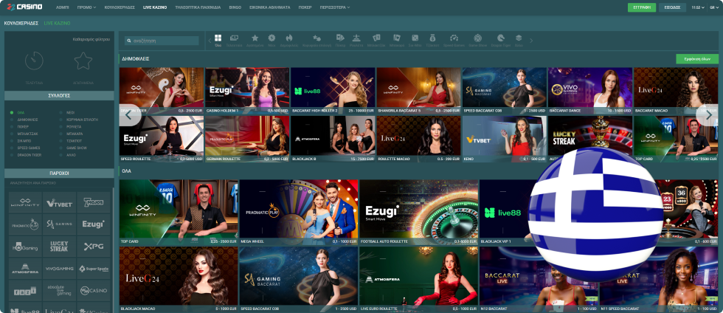
Task: Open the flame popular games category
Action: (288, 39)
